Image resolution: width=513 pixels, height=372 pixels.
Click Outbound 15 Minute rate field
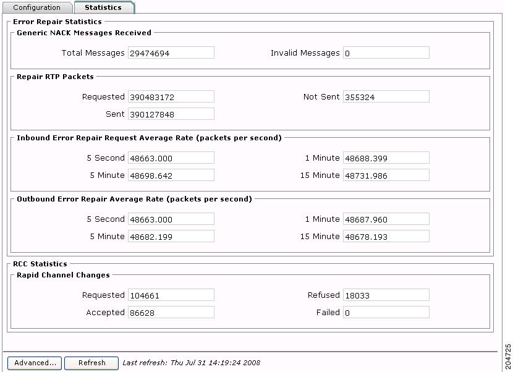[x=386, y=237]
